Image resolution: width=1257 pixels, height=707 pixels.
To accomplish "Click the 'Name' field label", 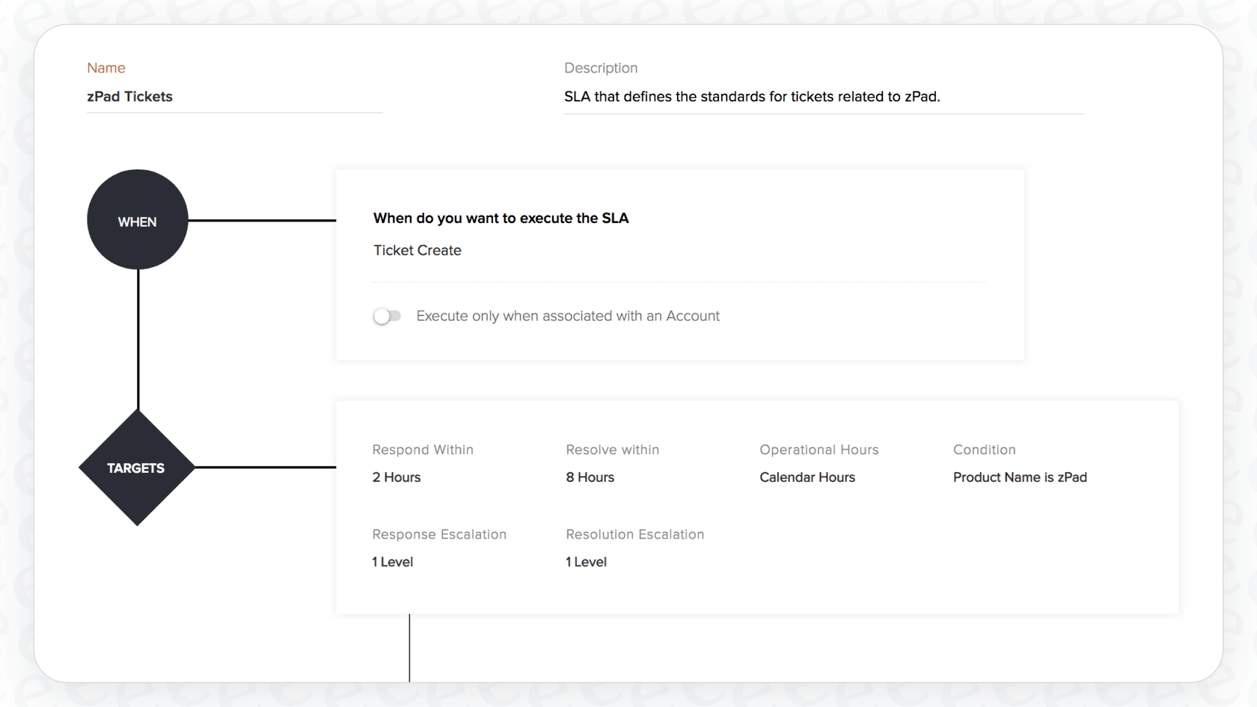I will click(x=105, y=67).
